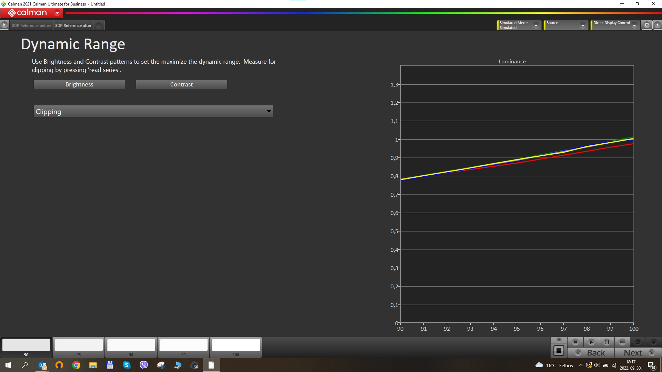
Task: Open the Direct Display Control dropdown
Action: coord(634,25)
